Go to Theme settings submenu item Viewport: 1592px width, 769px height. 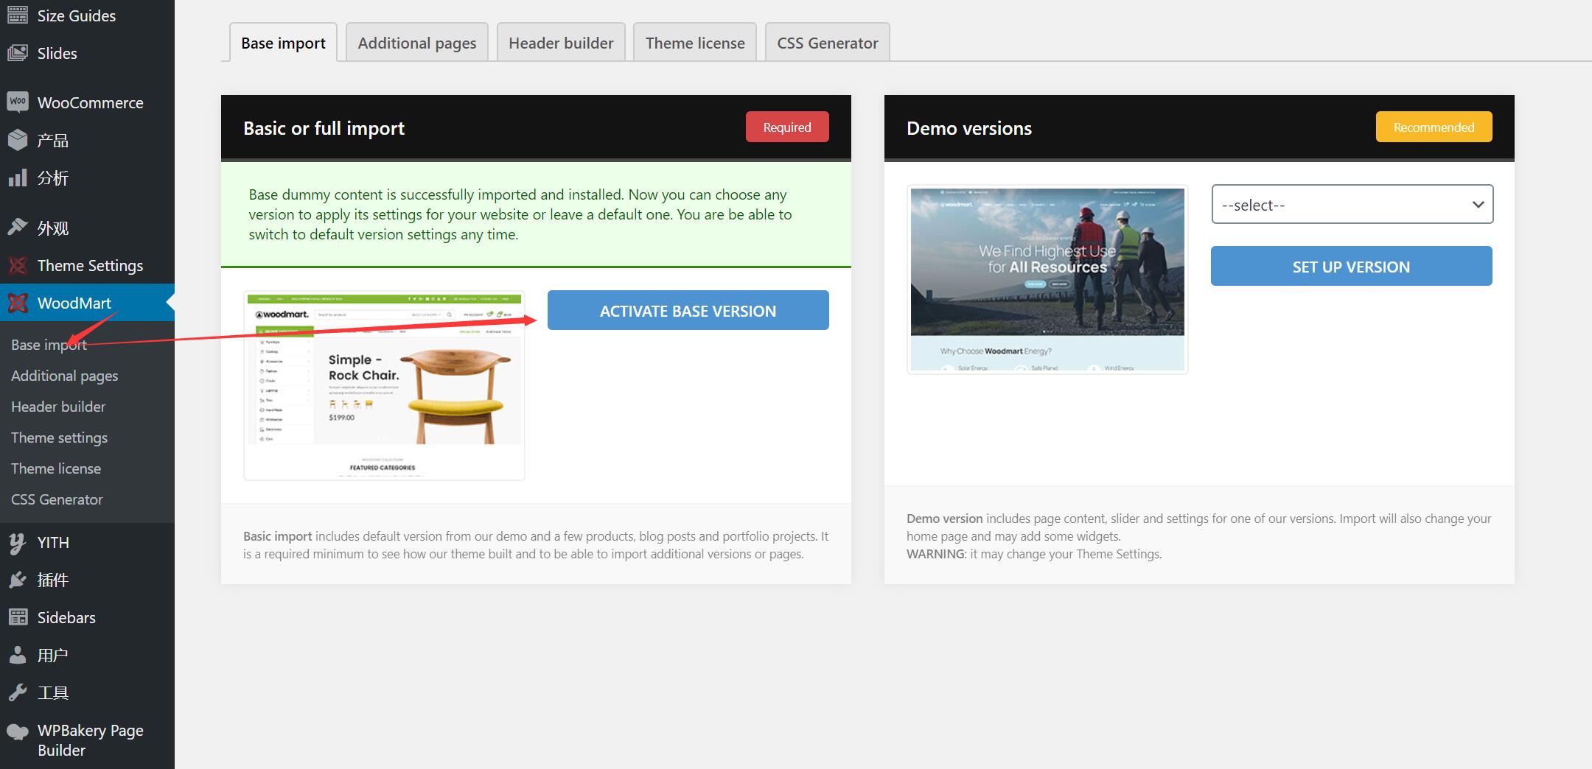(x=59, y=438)
